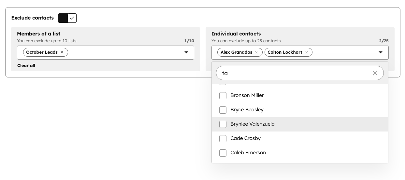
Task: Open the Members of a list select field
Action: (124, 52)
